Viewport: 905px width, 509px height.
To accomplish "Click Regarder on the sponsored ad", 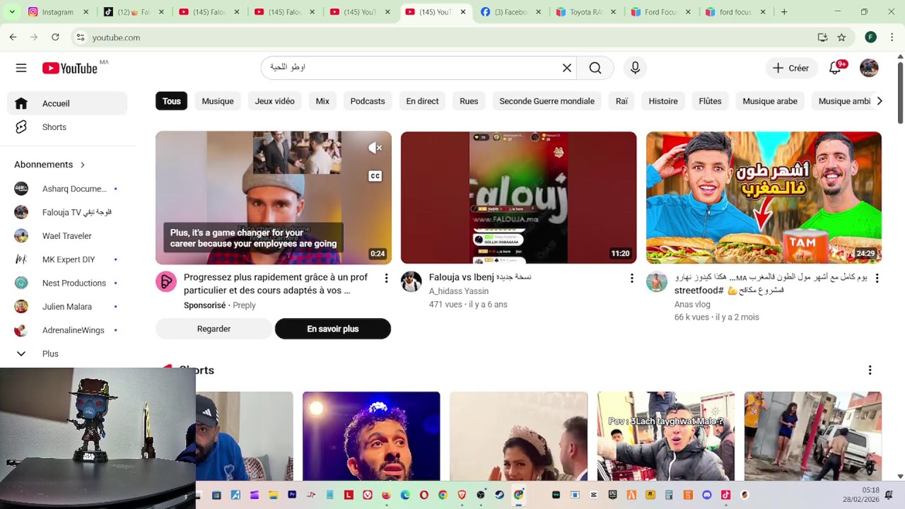I will [214, 329].
